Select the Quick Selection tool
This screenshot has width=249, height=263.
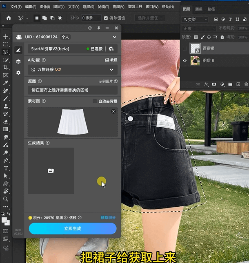[x=6, y=60]
